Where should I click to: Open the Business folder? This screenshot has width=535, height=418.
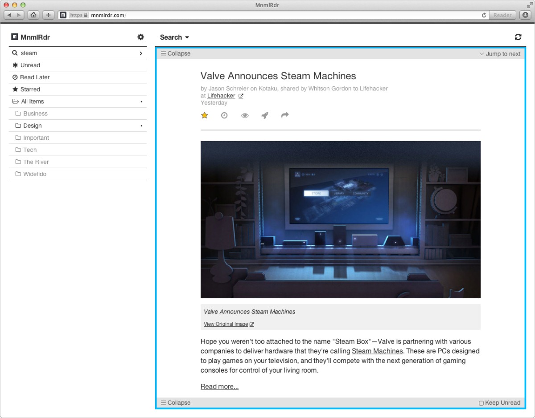(x=78, y=114)
